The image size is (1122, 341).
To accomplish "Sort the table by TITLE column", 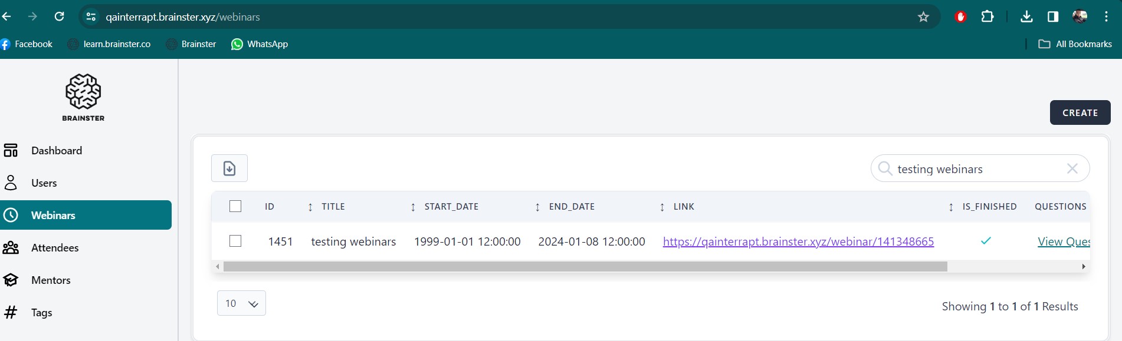I will pos(333,207).
